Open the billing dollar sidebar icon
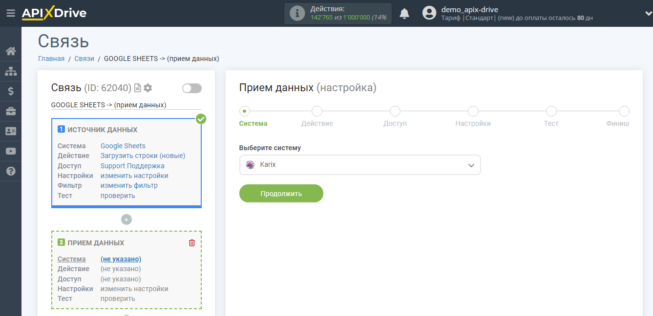Viewport: 653px width, 316px height. (10, 91)
